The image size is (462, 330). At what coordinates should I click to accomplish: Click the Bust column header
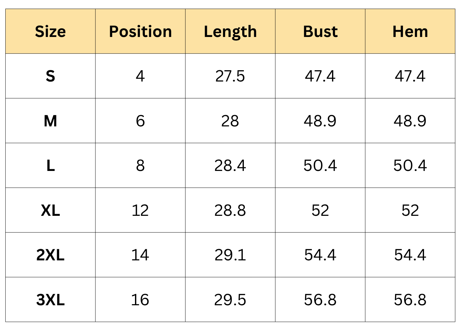click(x=320, y=32)
